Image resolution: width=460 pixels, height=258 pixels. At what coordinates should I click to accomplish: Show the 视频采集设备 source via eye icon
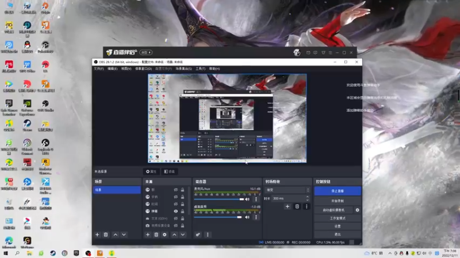coord(176,225)
